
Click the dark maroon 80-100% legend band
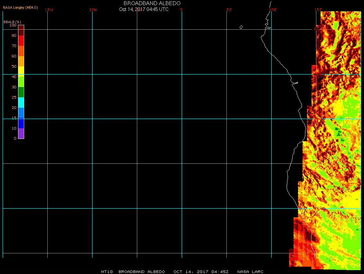(21, 30)
